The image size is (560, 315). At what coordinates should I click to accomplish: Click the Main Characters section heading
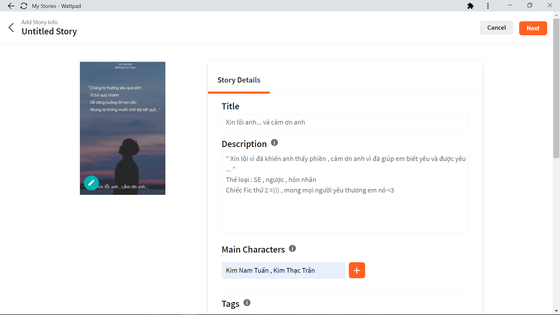coord(253,250)
